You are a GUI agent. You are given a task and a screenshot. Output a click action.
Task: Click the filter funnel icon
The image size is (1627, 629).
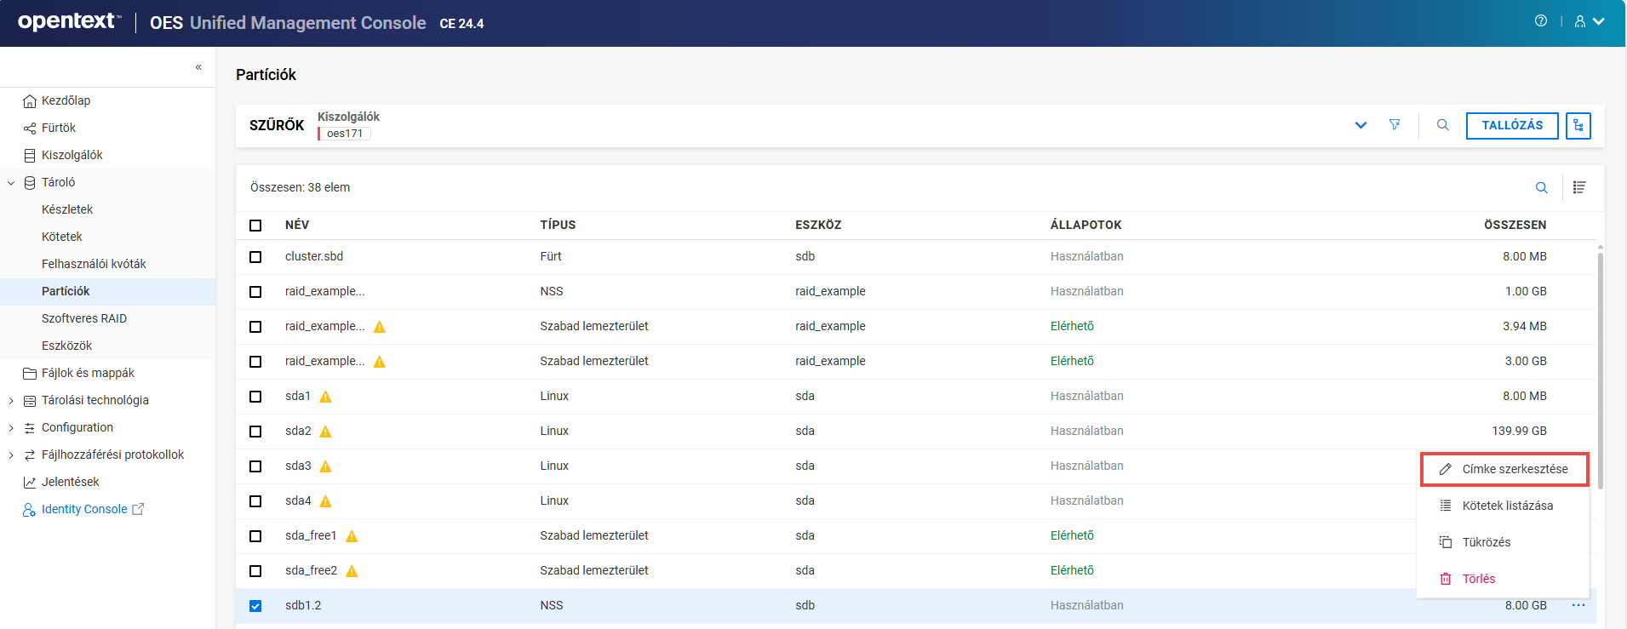tap(1395, 125)
